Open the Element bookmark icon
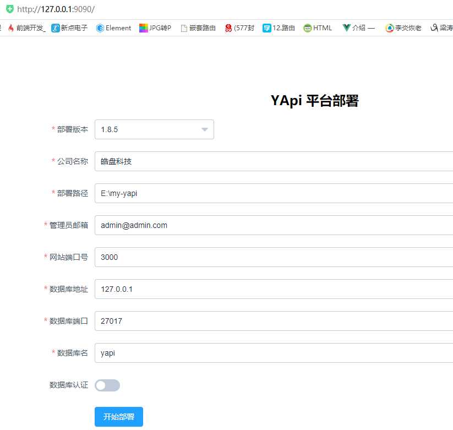The height and width of the screenshot is (430, 453). pyautogui.click(x=100, y=28)
